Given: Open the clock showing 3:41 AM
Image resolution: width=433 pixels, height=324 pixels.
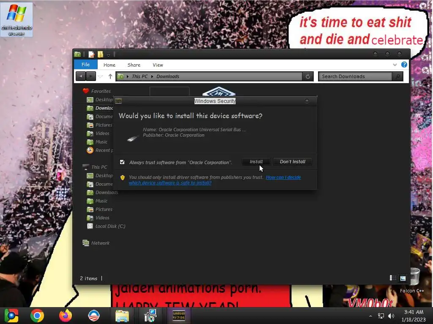Looking at the screenshot, I should 414,316.
